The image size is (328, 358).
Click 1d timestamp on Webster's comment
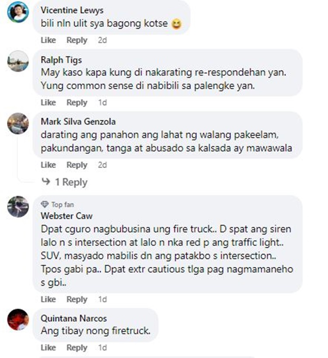[102, 299]
